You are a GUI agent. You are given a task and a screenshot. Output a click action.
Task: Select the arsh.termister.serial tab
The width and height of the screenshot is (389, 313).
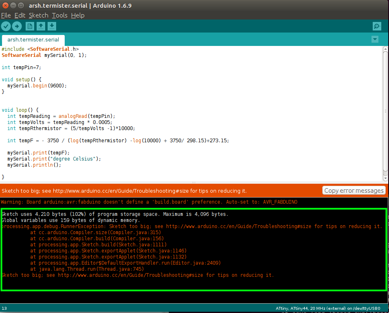[33, 40]
